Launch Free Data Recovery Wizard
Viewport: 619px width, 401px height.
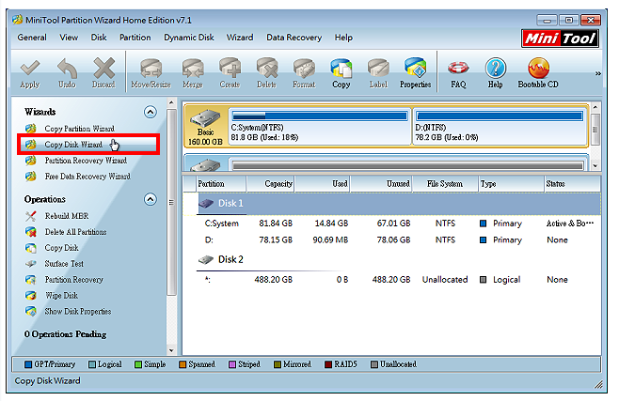click(87, 176)
